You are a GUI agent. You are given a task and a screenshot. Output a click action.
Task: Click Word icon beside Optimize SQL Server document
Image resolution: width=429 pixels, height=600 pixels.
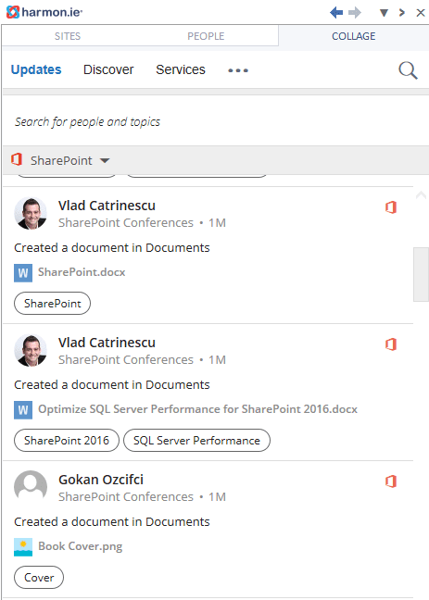23,410
